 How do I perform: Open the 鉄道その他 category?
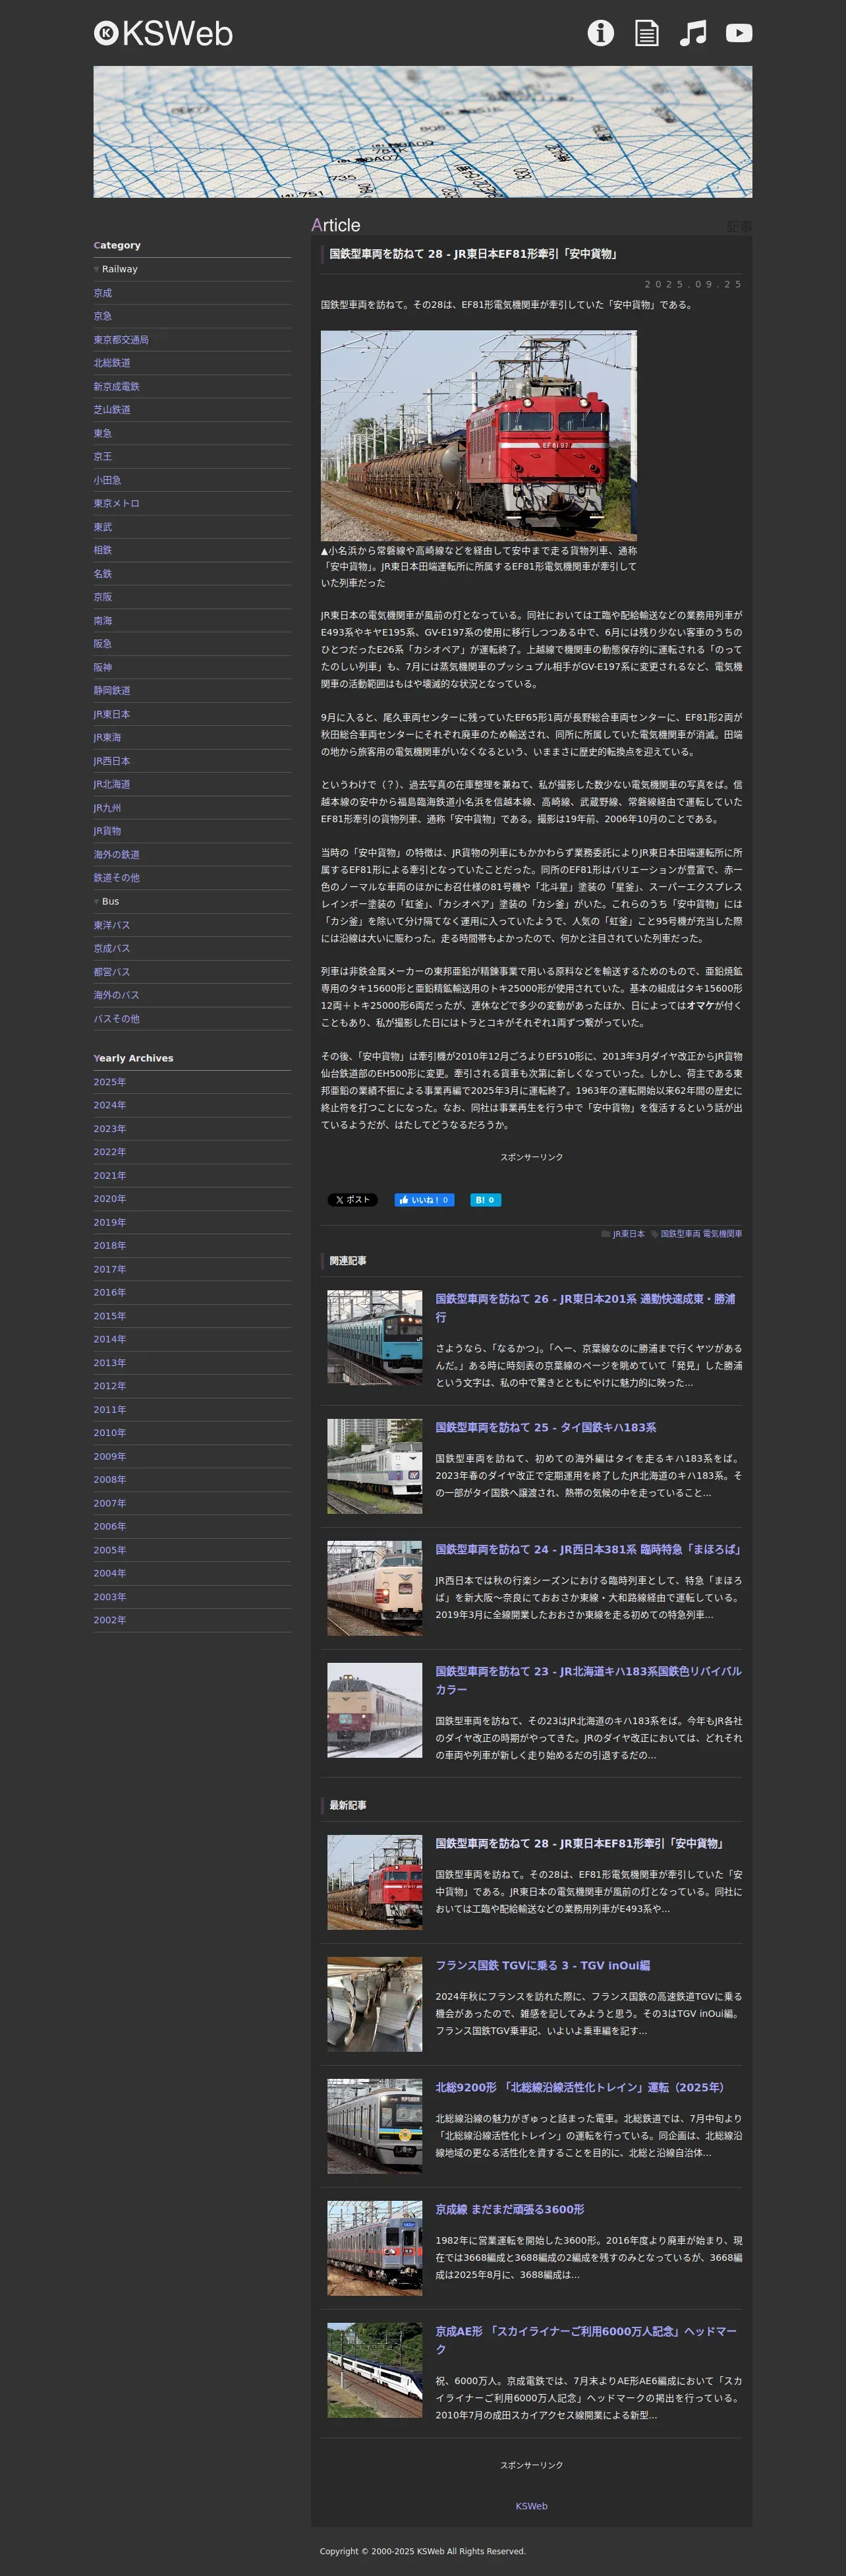click(x=117, y=877)
